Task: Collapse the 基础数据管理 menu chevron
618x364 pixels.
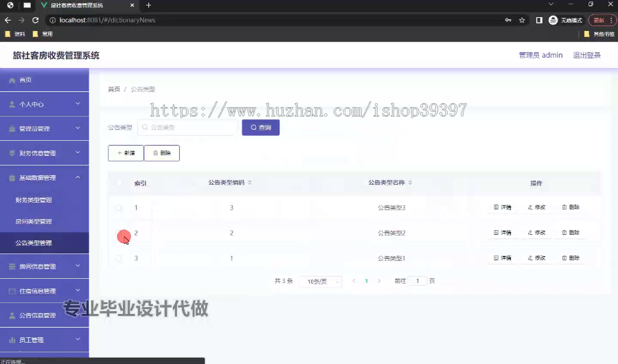Action: coord(78,177)
